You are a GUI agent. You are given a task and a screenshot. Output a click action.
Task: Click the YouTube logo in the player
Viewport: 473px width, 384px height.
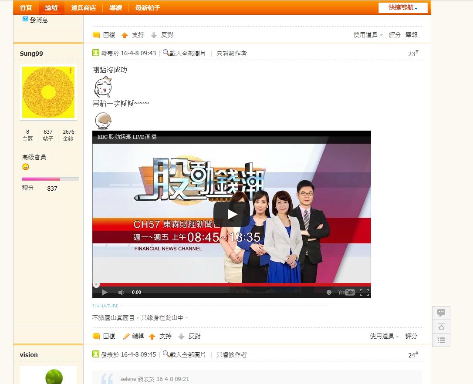346,292
